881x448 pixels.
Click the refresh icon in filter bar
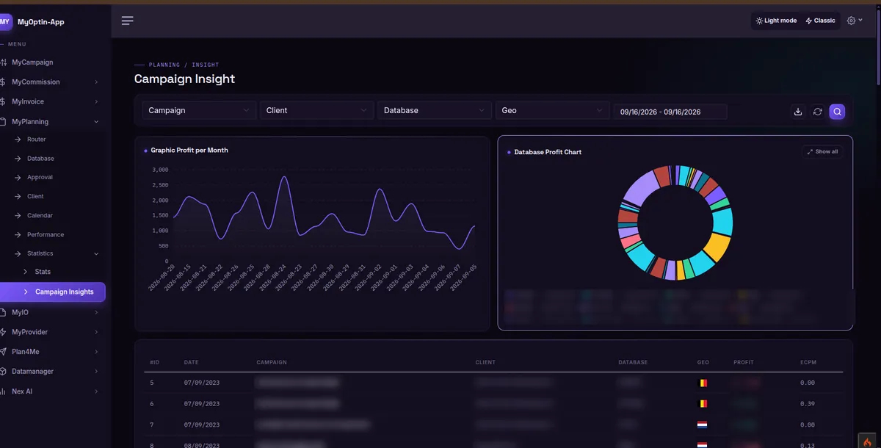pos(817,112)
